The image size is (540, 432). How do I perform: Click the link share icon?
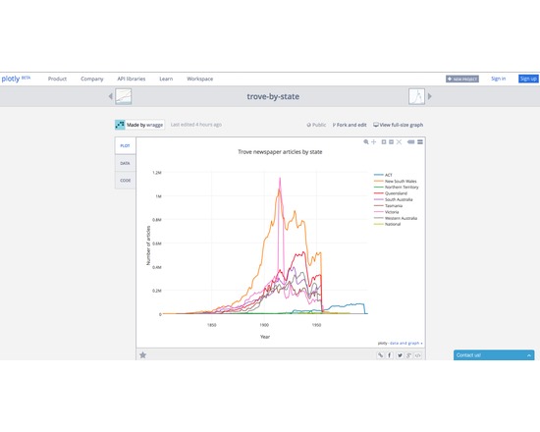pos(381,355)
